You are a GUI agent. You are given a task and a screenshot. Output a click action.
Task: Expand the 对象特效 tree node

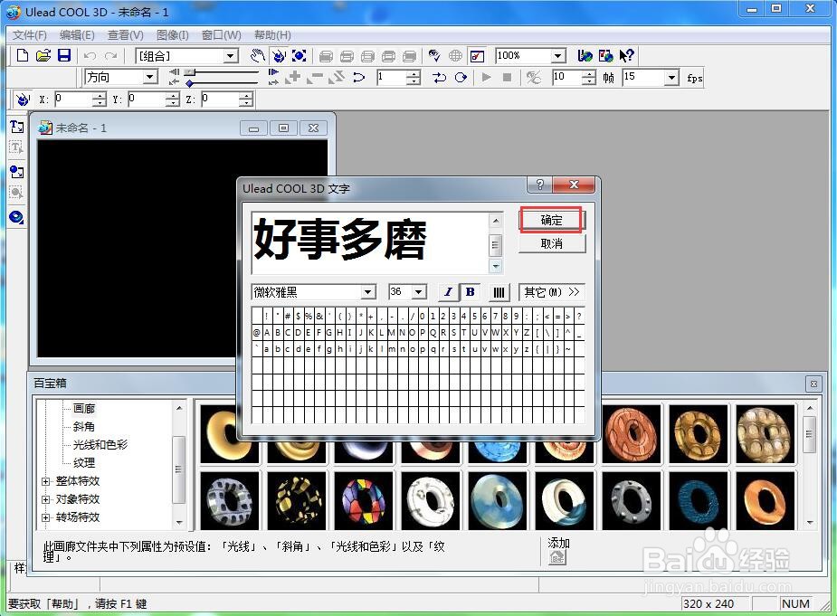coord(46,499)
